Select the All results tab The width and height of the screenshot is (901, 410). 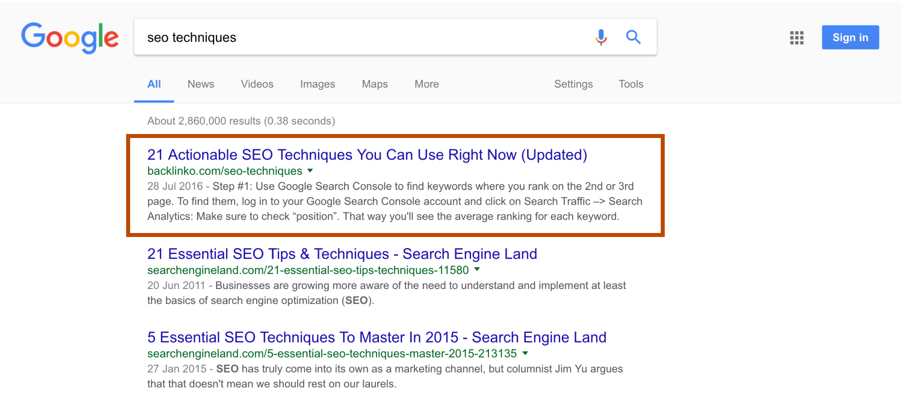tap(154, 84)
